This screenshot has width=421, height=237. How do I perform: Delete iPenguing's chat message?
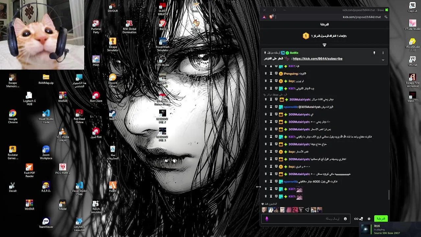coord(266,74)
